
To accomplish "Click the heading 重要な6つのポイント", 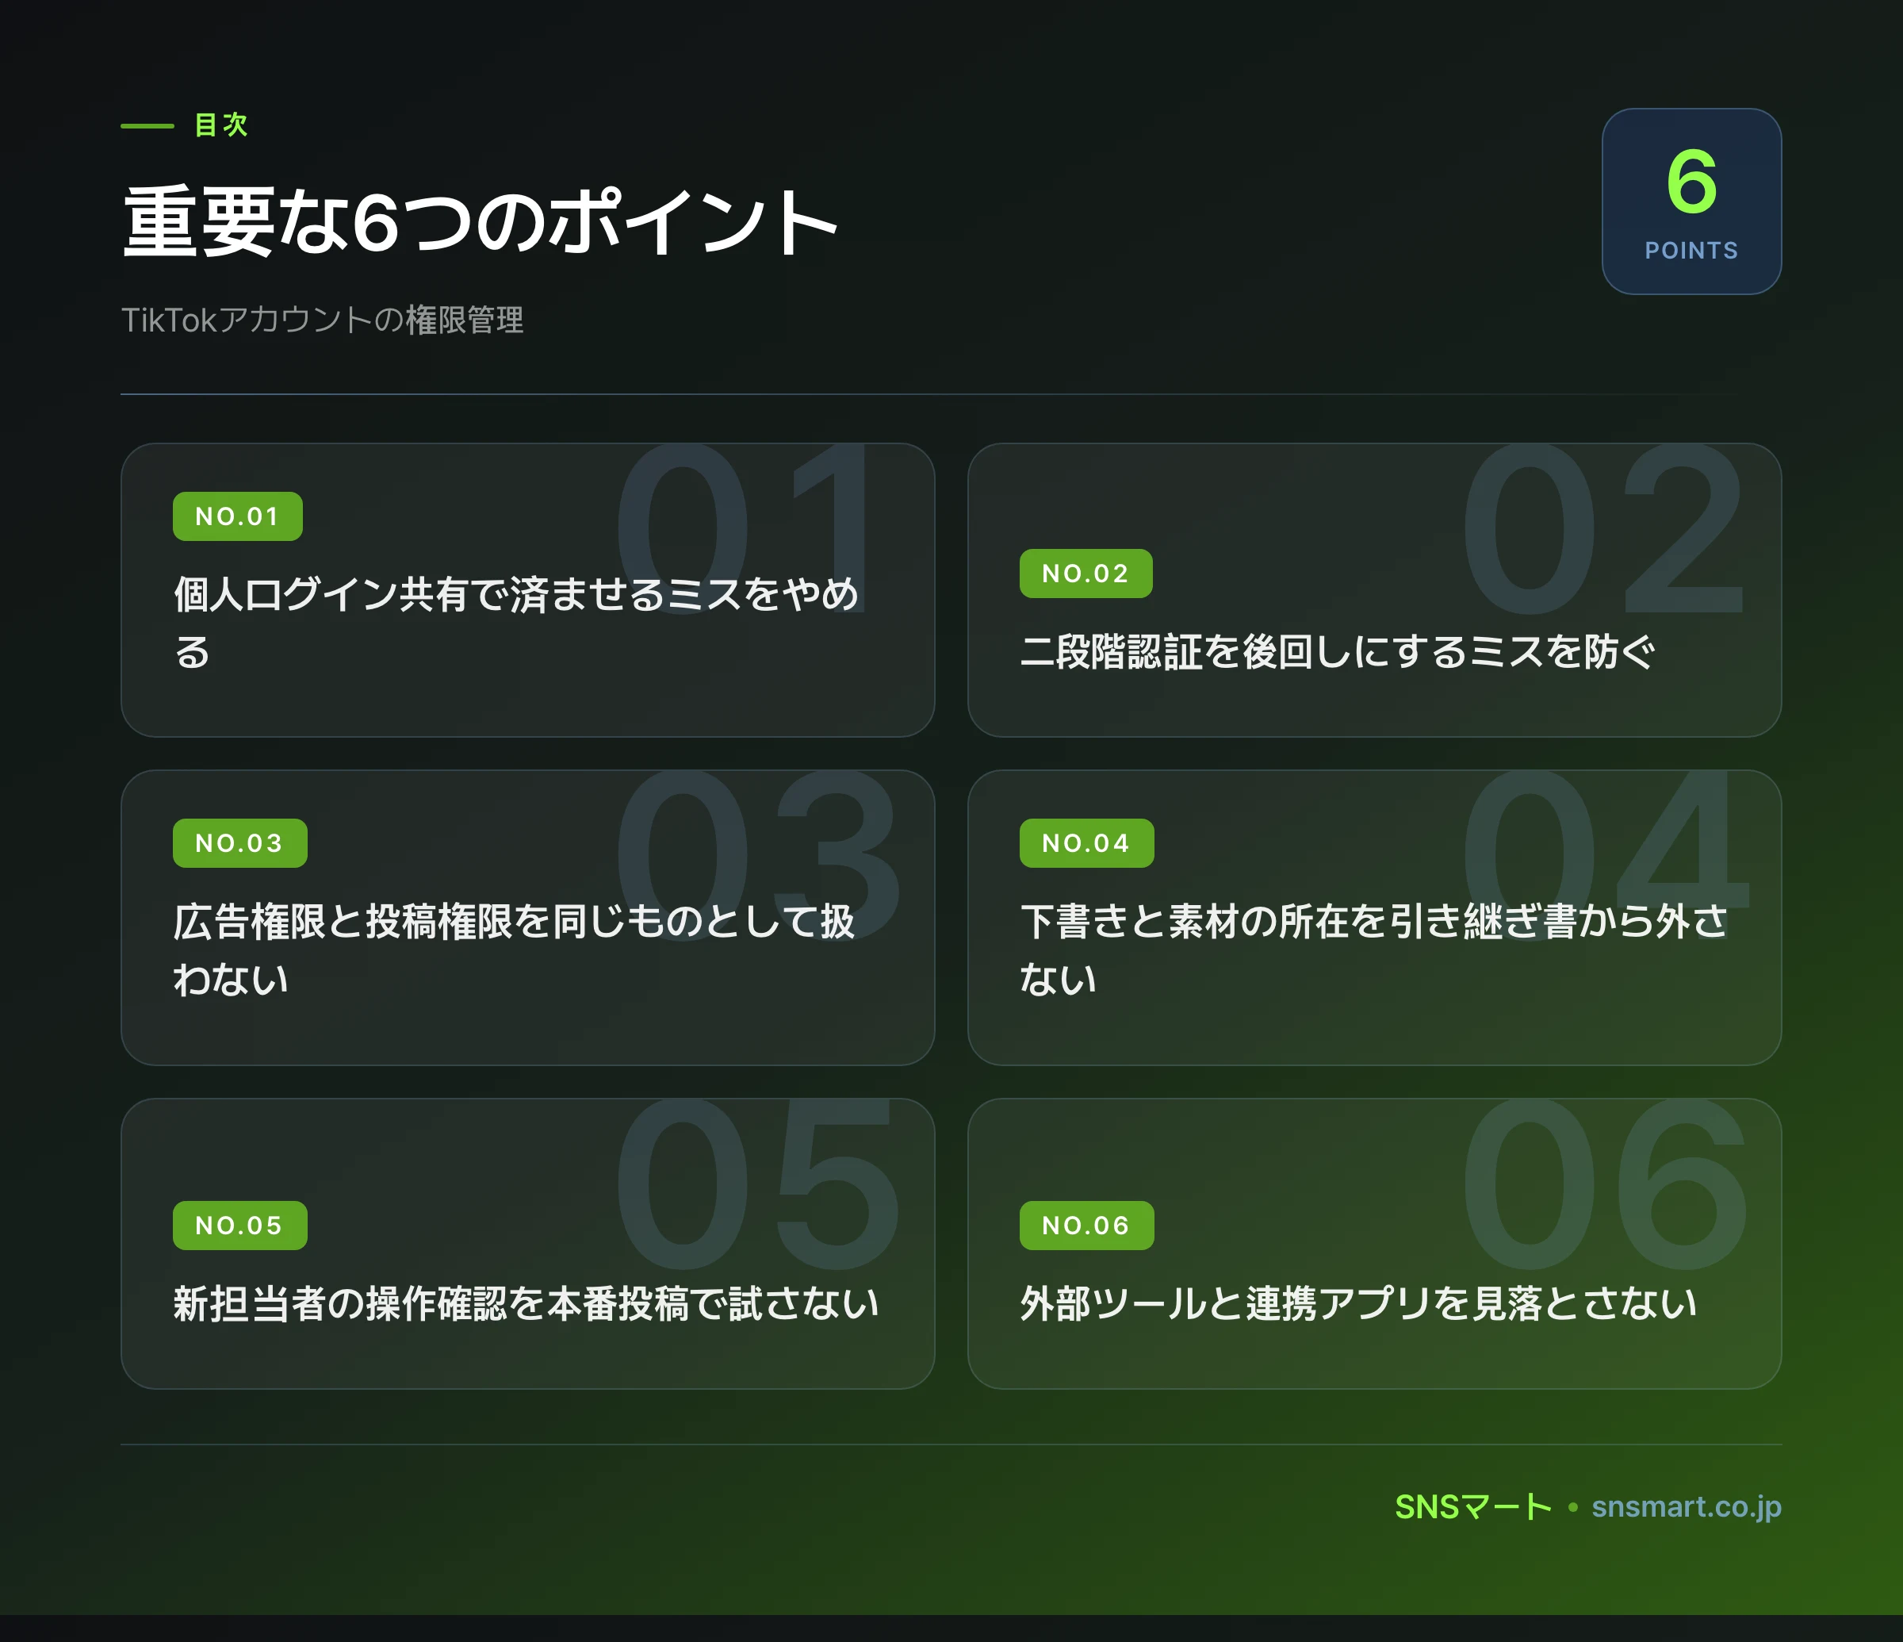I will pos(480,221).
